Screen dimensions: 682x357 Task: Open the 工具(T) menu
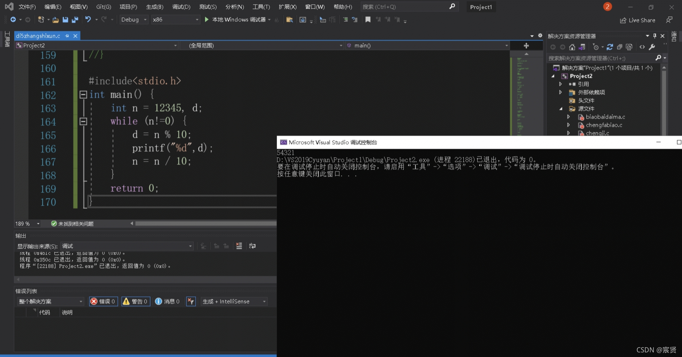tap(261, 7)
